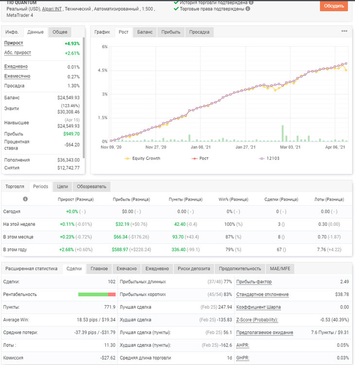The height and width of the screenshot is (365, 355).
Task: Click the info icon next to trading history verified
Action: point(251,2)
